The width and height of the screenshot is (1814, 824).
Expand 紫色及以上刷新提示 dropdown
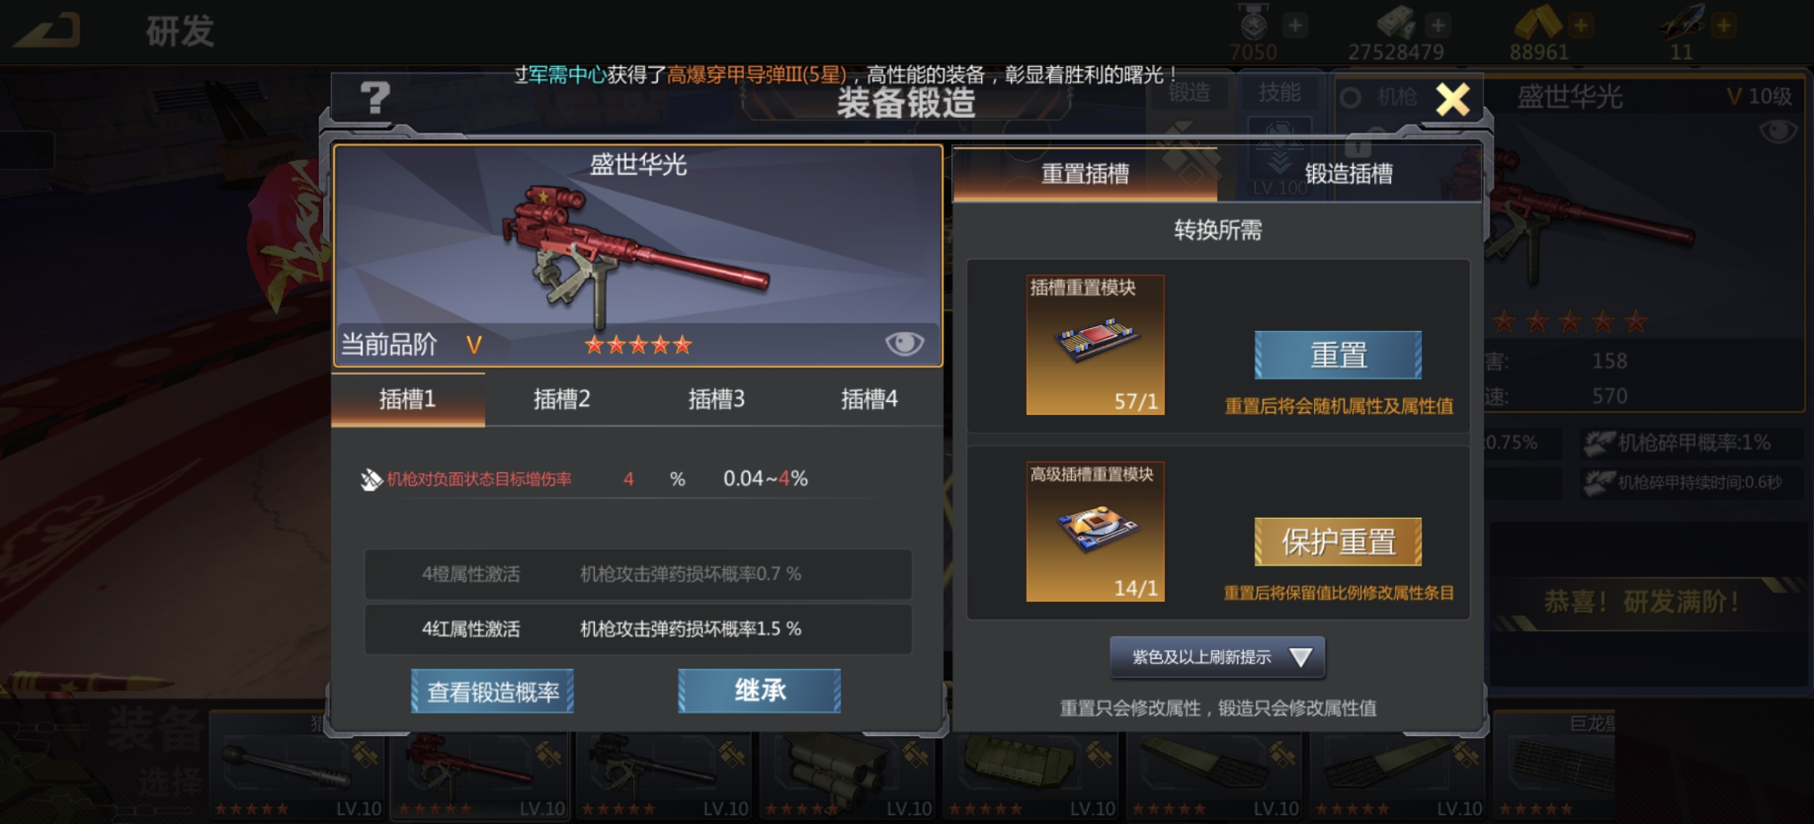[x=1217, y=657]
